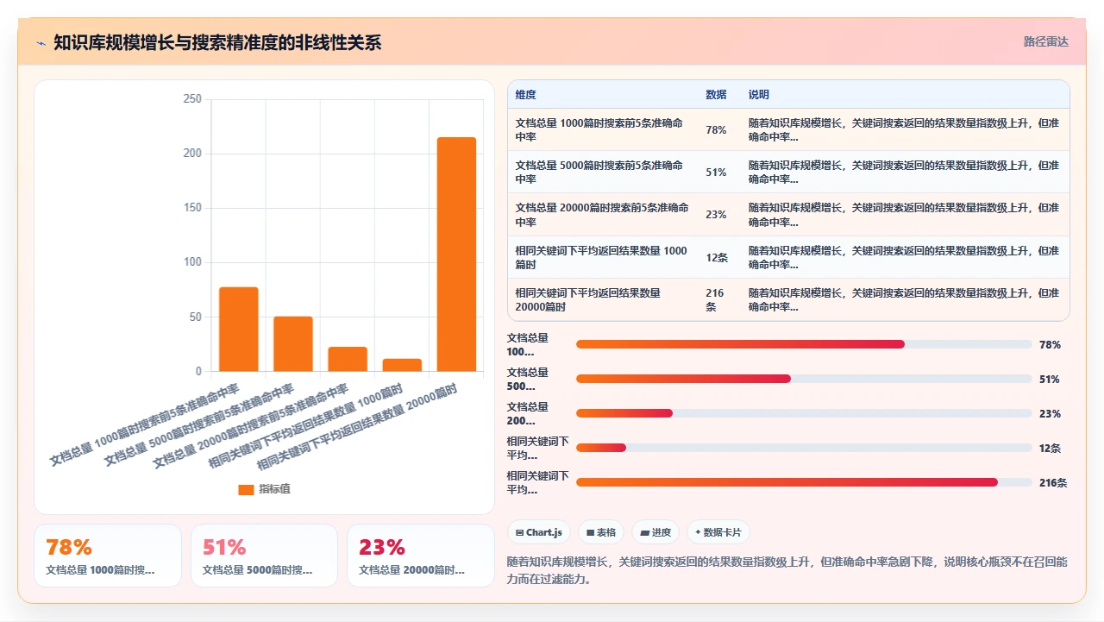Open the 23% stat card
This screenshot has height=622, width=1104.
click(x=421, y=556)
